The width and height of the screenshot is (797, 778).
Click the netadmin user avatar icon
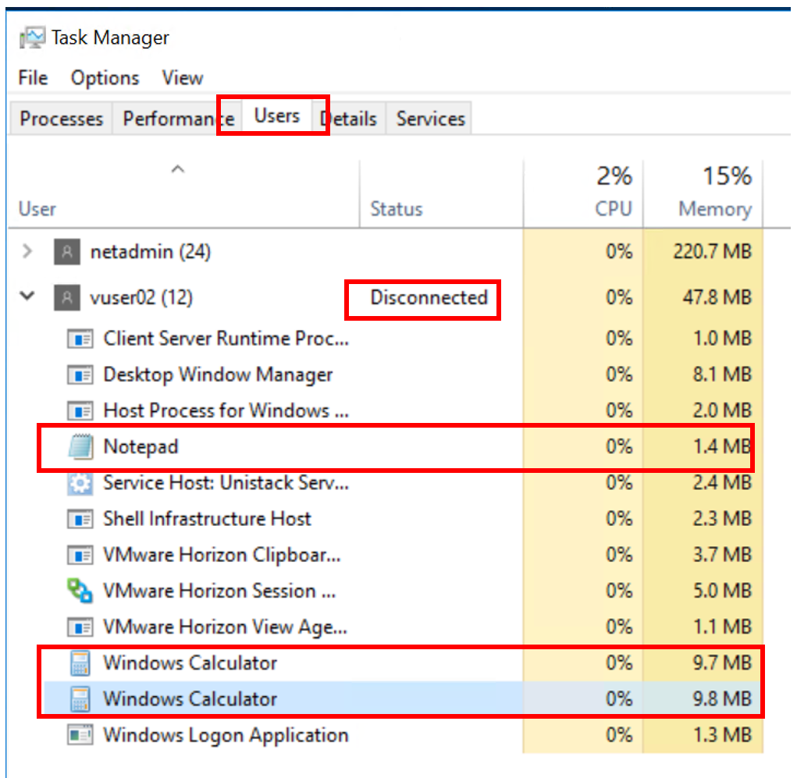(66, 252)
